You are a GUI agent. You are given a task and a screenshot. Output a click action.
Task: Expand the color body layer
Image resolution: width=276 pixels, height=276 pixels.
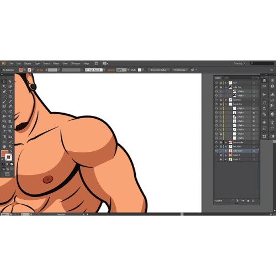click(226, 151)
